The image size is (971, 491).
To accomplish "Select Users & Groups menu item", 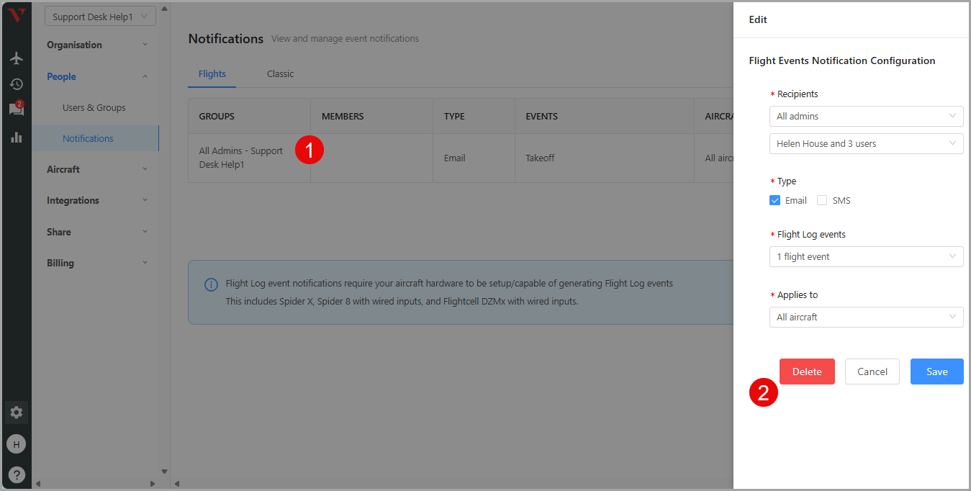I will click(x=94, y=108).
